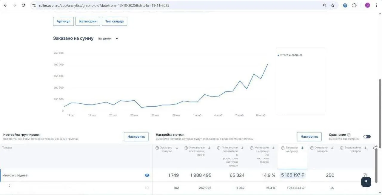Sort by Заказано на сумму arrow
Viewport: 382px width, 195px height.
pos(302,148)
